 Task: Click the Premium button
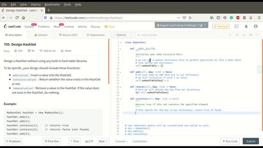221,26
